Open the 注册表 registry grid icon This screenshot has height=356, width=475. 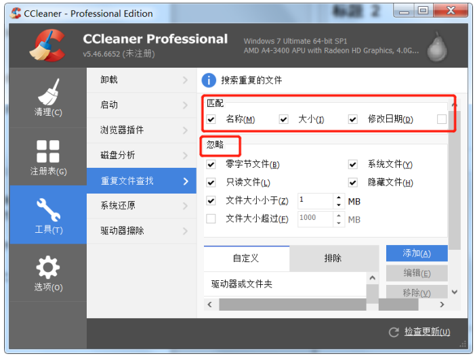point(47,157)
